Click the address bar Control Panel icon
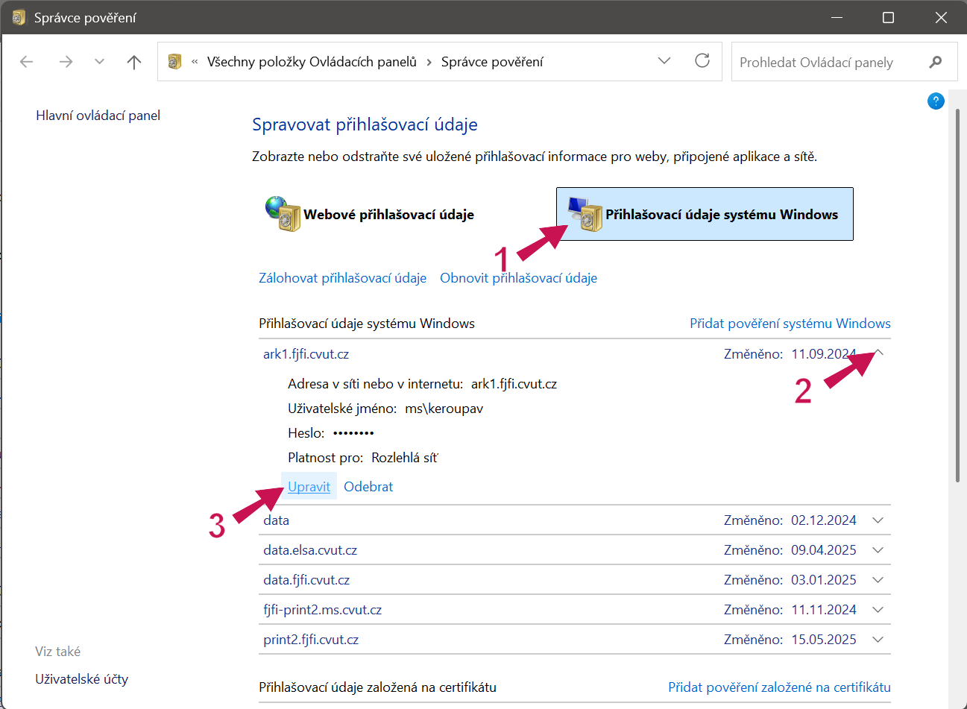The image size is (967, 709). (x=175, y=62)
